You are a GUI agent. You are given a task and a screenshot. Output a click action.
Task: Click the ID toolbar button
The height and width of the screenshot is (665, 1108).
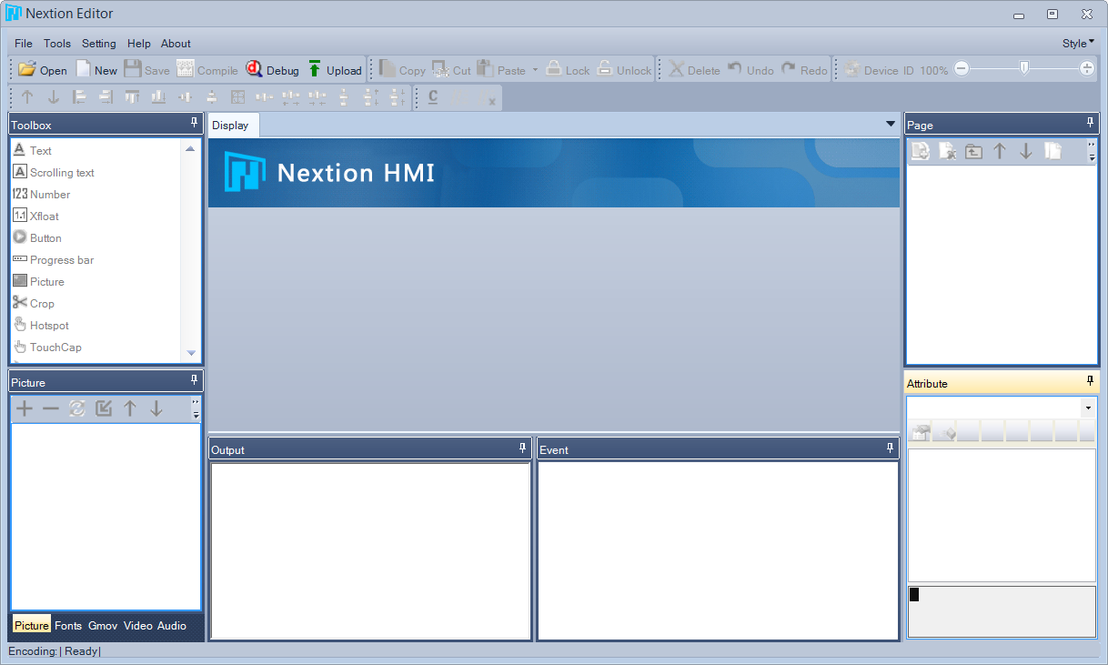908,70
